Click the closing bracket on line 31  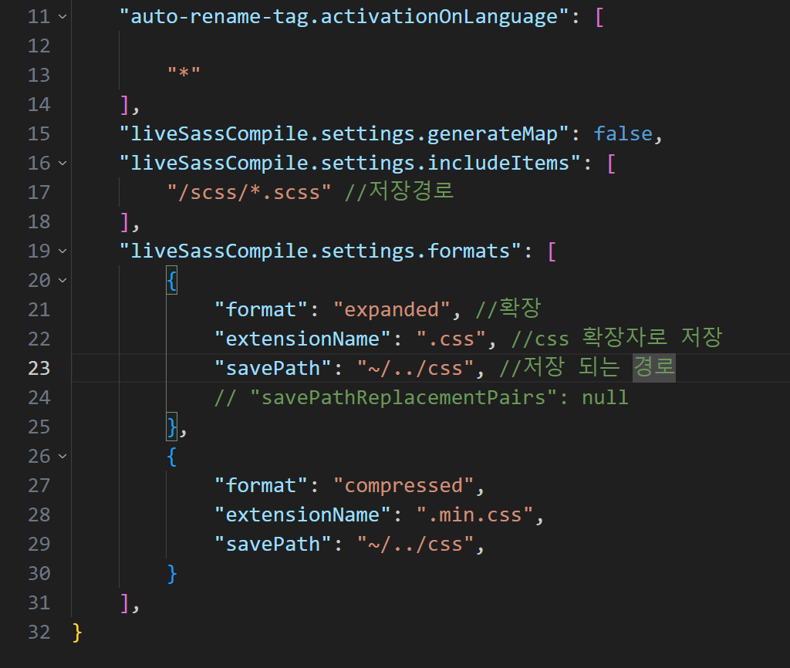[x=124, y=603]
